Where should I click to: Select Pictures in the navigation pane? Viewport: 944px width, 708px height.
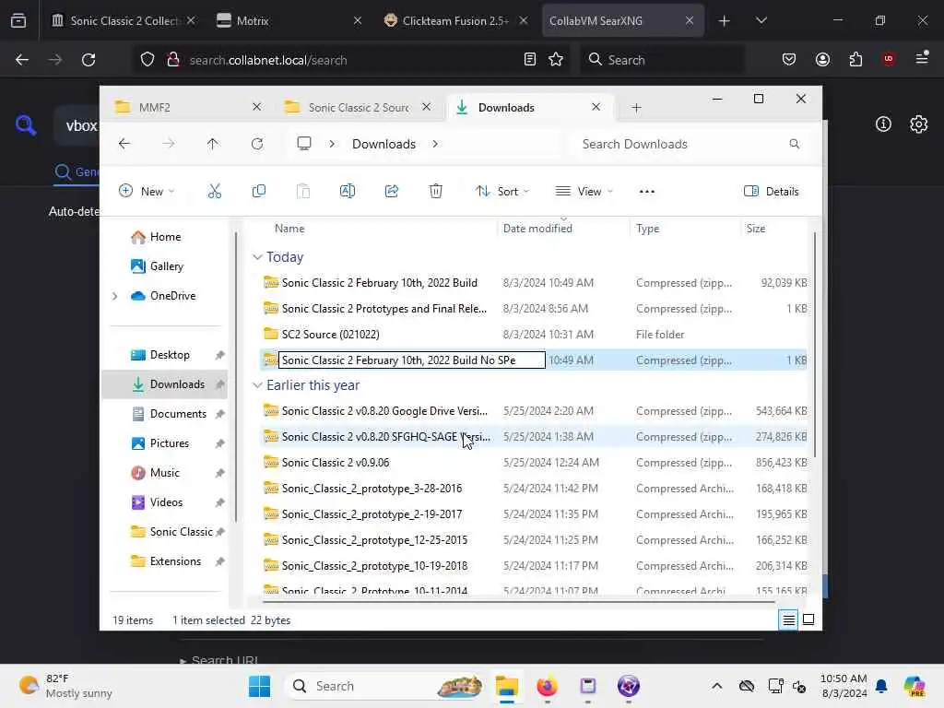(x=170, y=443)
